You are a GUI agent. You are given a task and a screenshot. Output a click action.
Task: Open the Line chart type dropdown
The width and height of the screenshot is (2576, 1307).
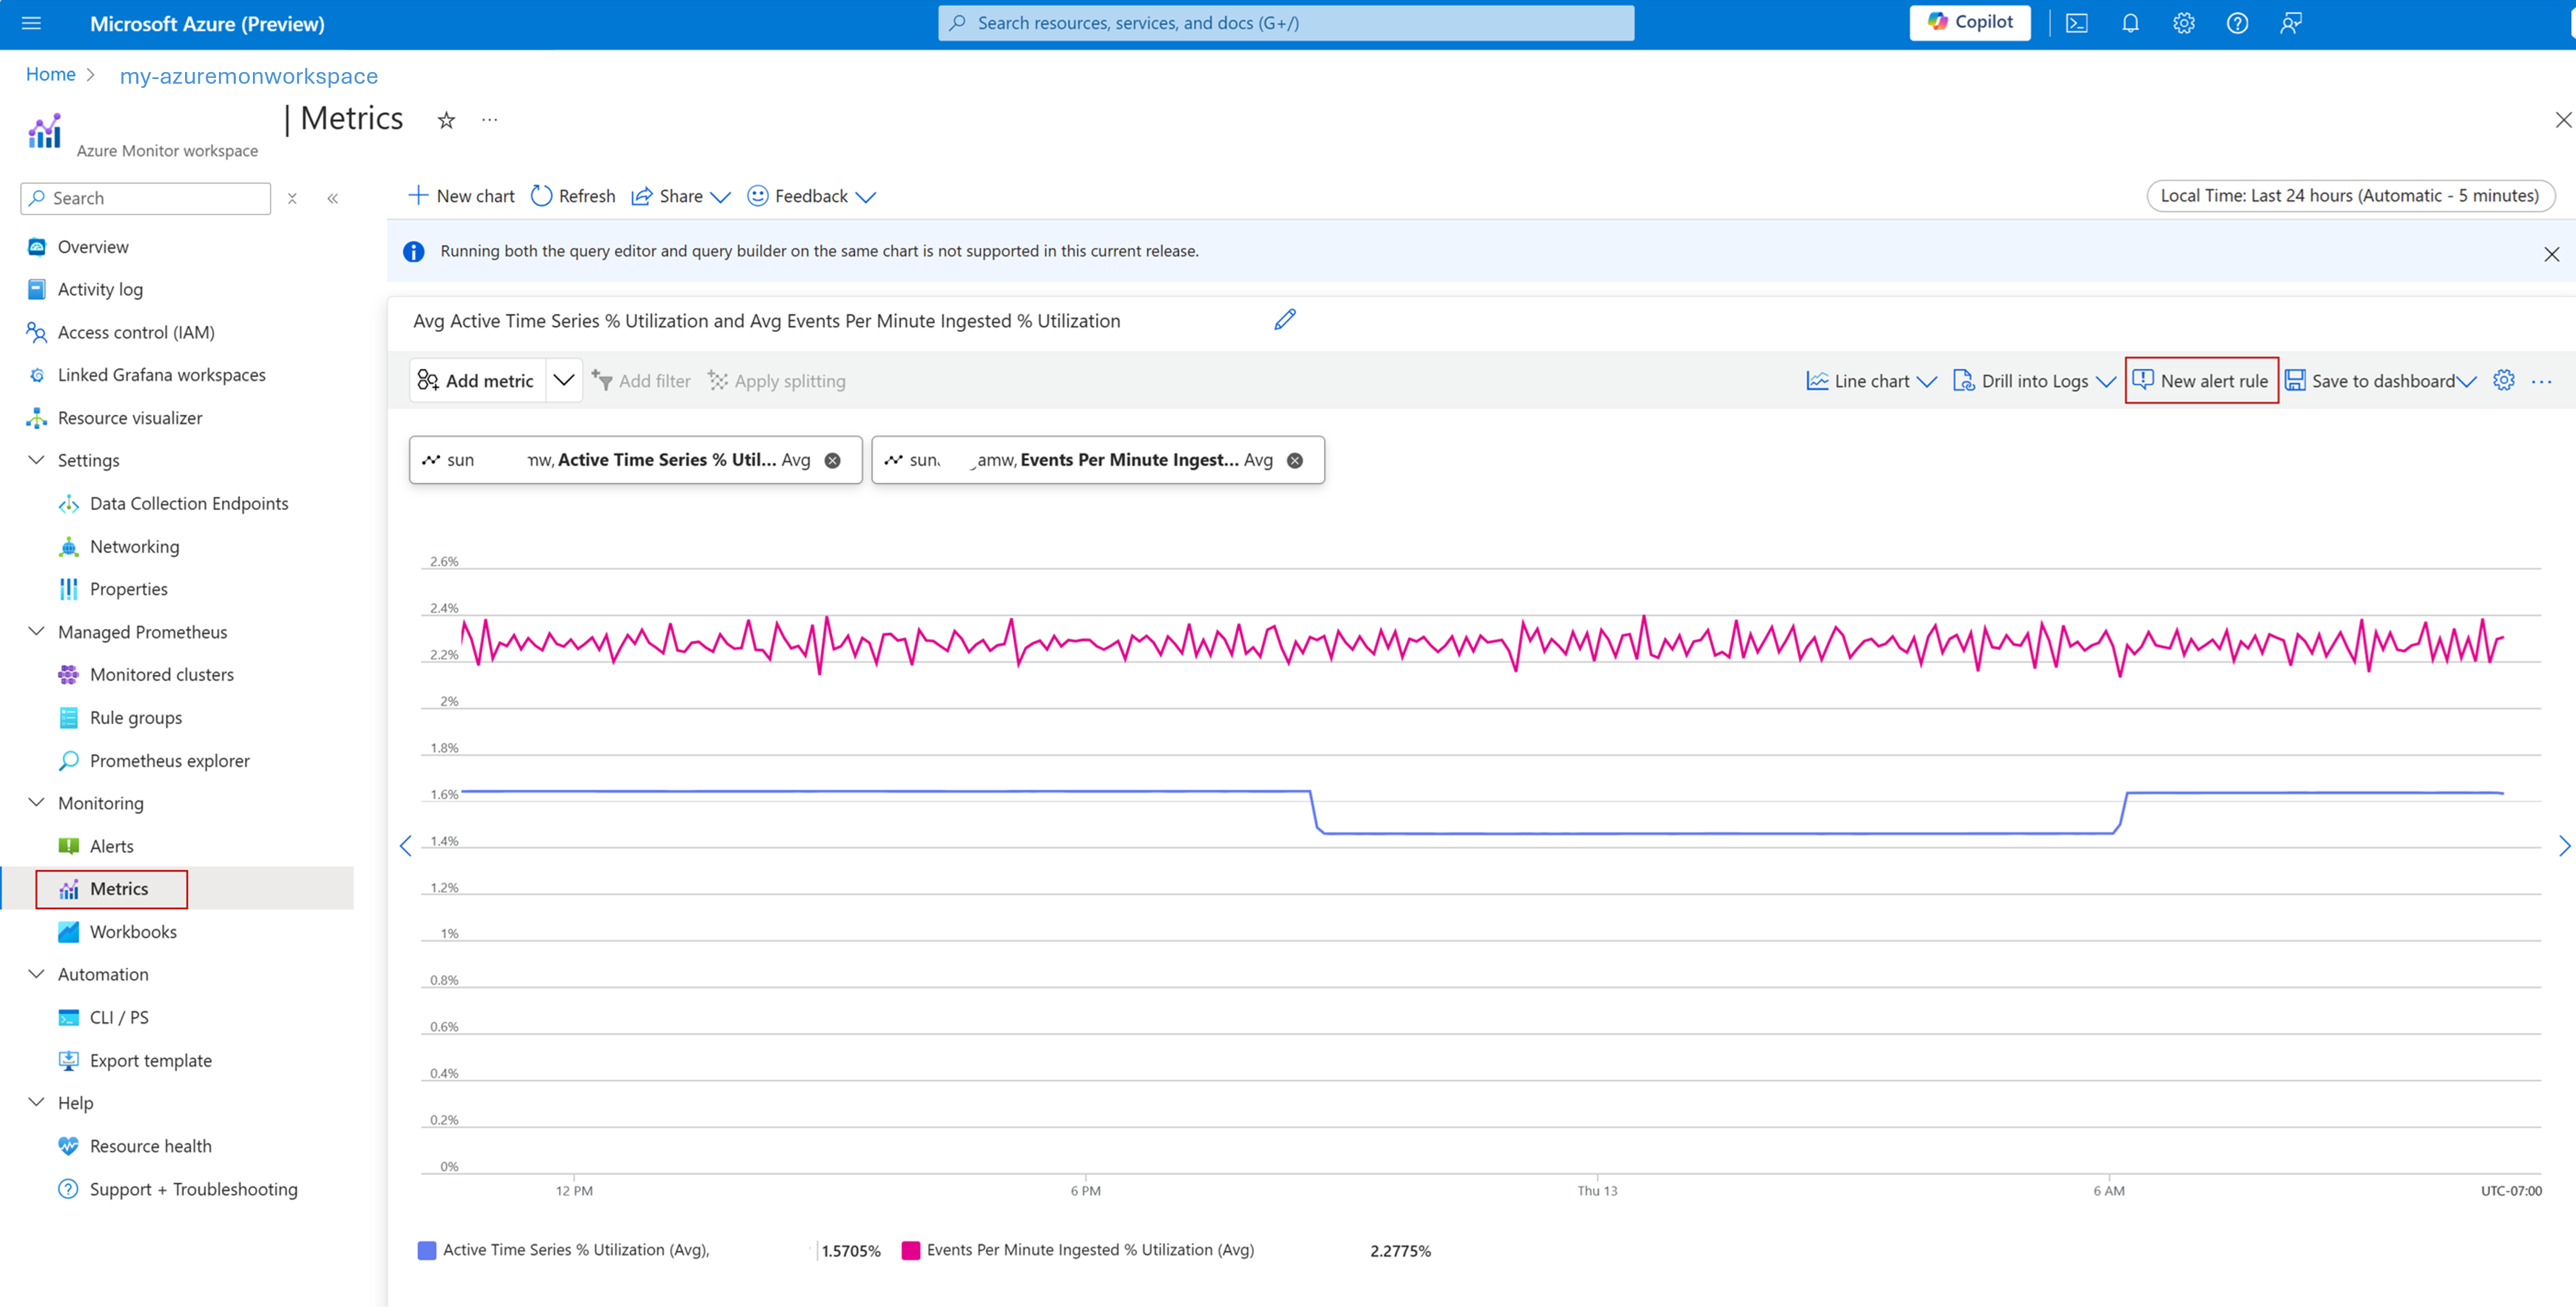1872,381
